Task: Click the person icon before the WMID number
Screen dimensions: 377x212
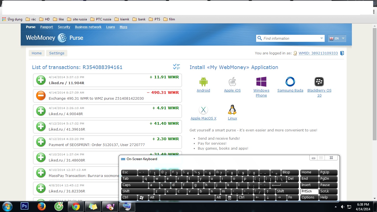Action: [295, 53]
